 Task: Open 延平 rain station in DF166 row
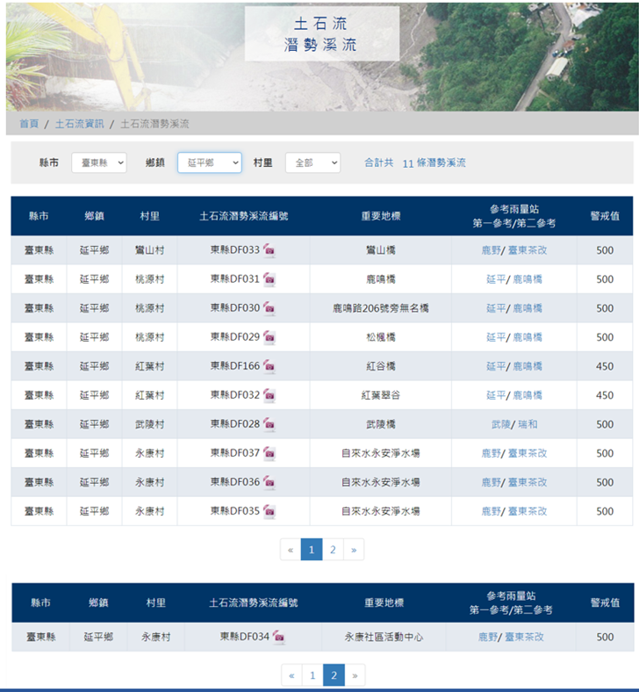(496, 366)
